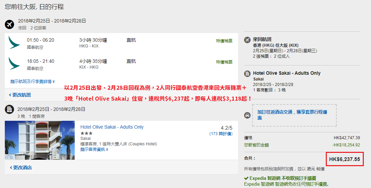Click the hotel building icon beside stay dates

[10, 109]
